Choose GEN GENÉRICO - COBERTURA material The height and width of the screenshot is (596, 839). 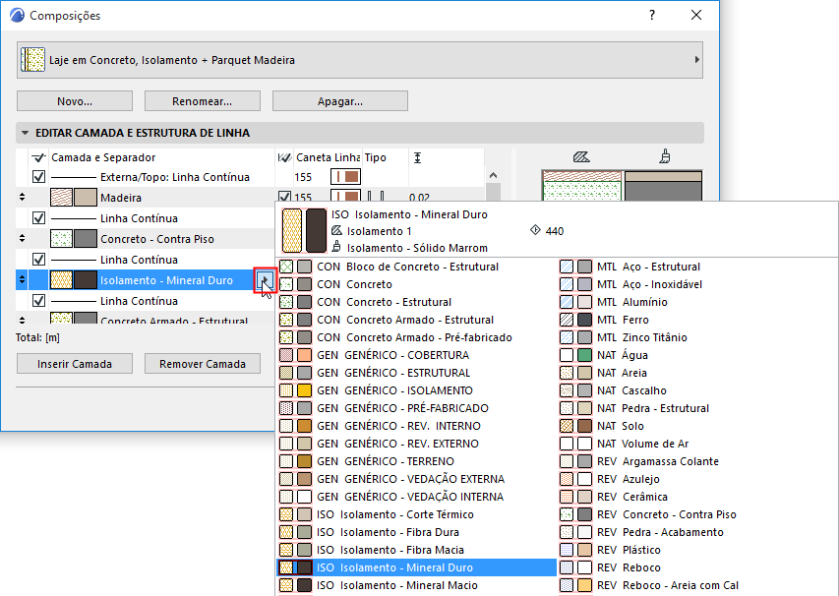click(416, 355)
